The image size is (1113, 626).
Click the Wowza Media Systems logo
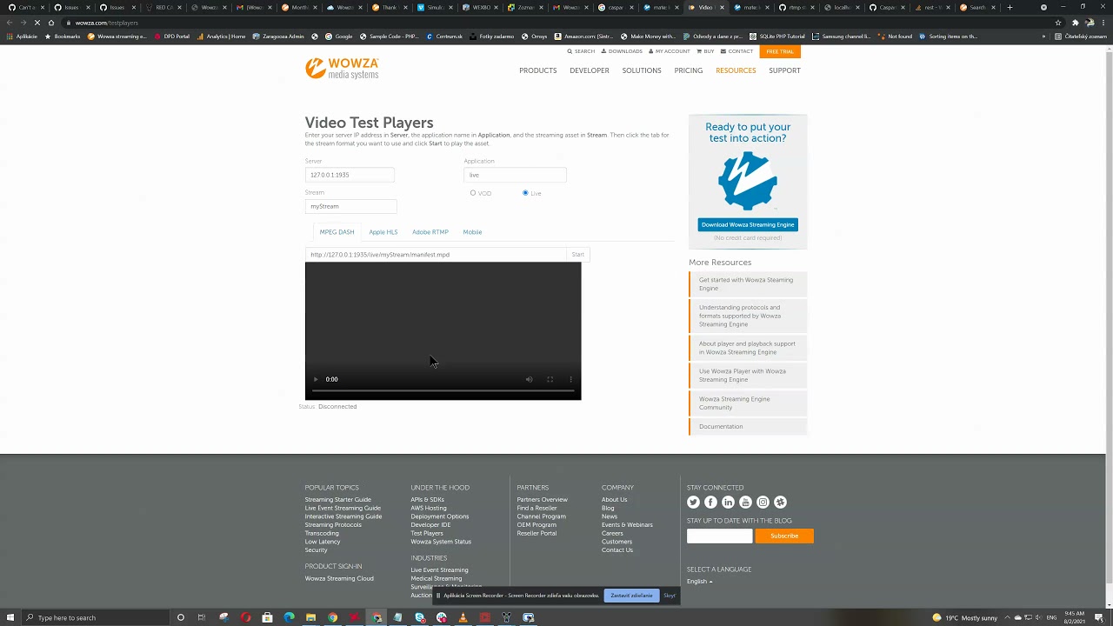click(x=342, y=69)
